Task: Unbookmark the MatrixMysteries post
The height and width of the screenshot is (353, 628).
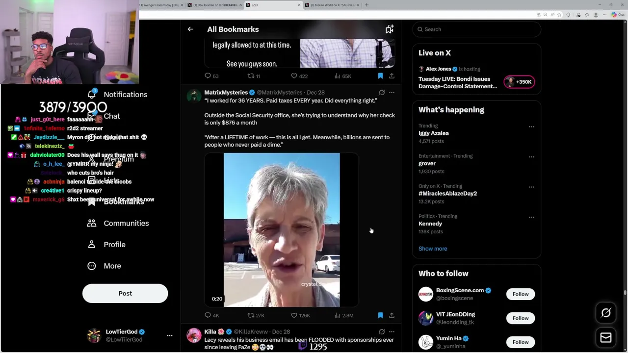Action: [380, 315]
